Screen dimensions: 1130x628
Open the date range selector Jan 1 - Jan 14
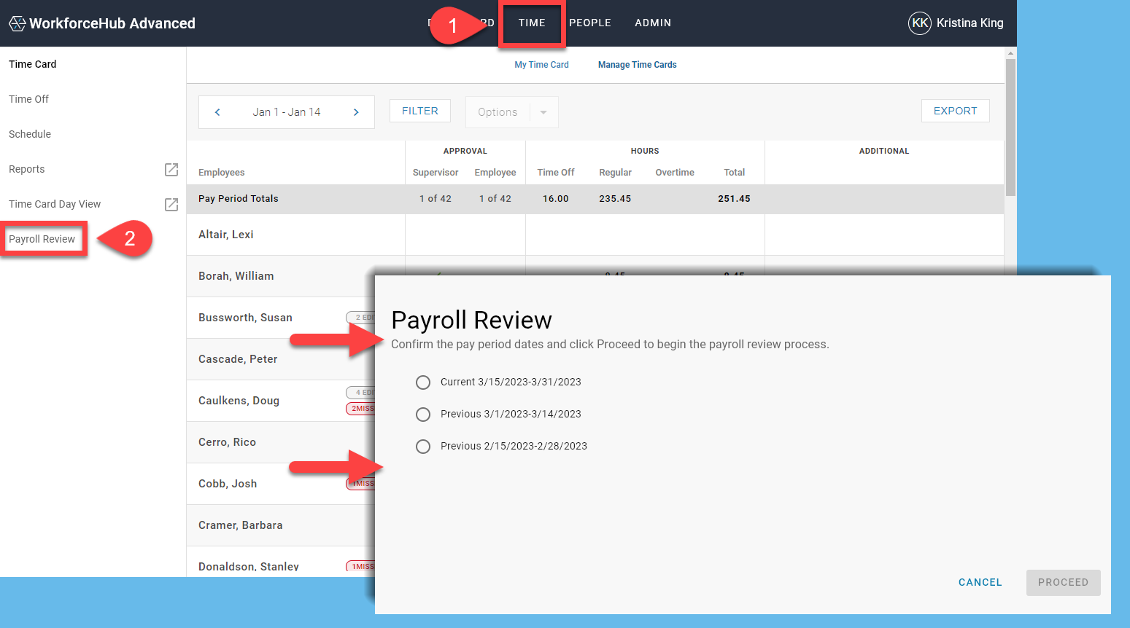pyautogui.click(x=287, y=111)
